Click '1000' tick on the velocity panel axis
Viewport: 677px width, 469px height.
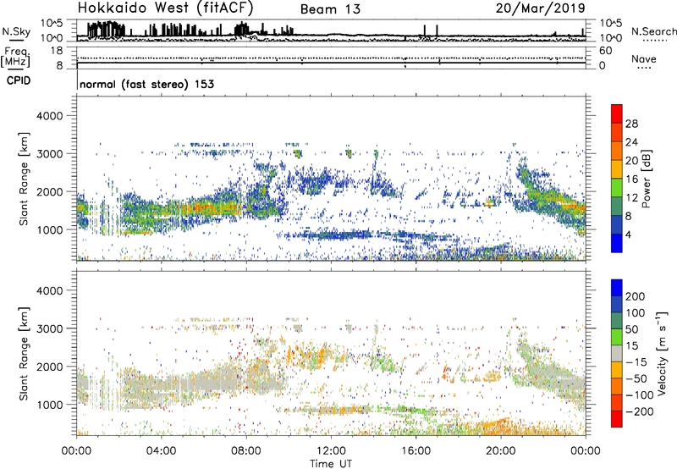tap(49, 405)
